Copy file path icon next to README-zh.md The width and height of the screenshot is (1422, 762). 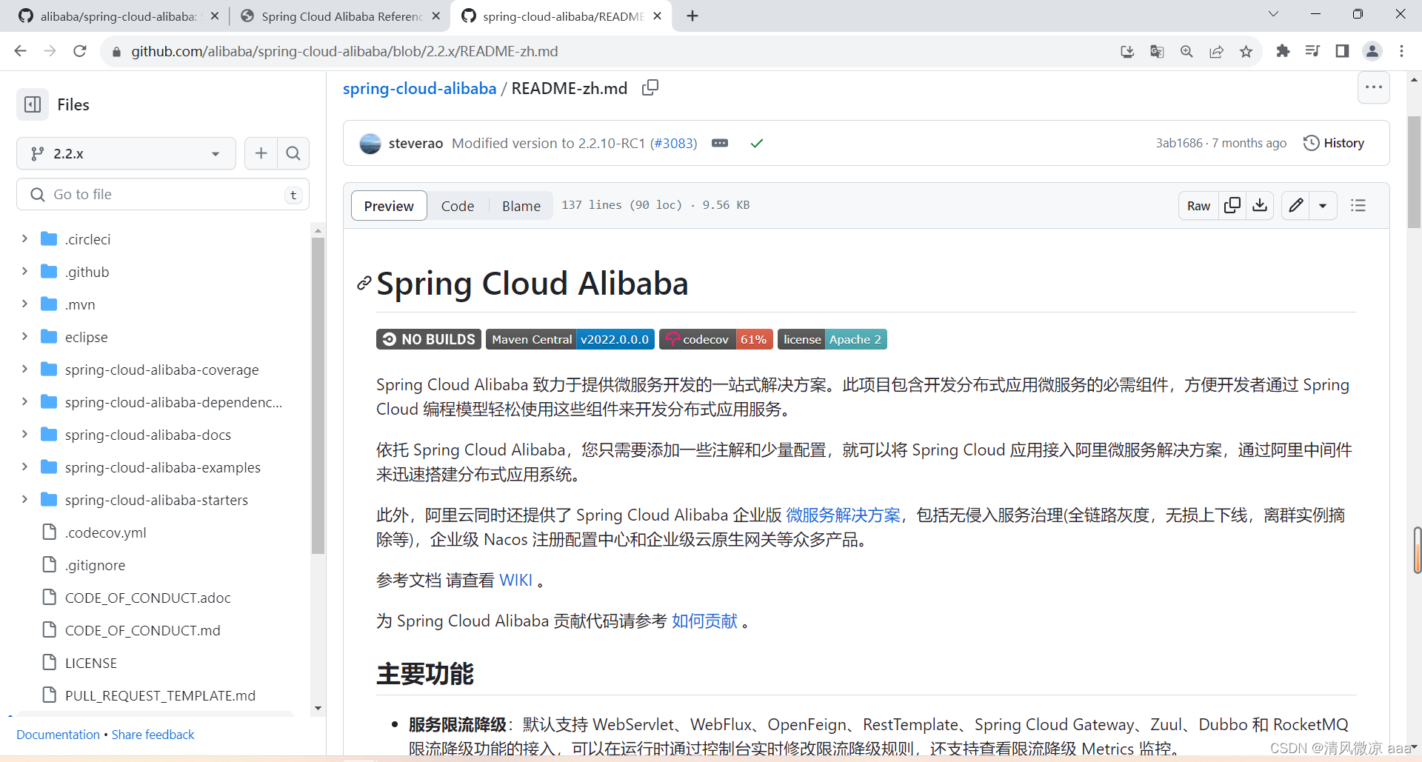click(x=650, y=88)
